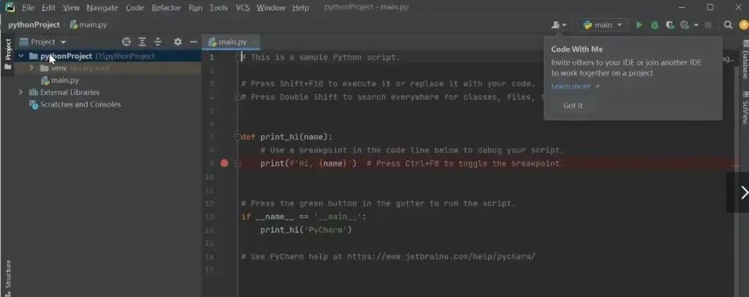
Task: Click Collapse All icon in Project panel
Action: click(x=157, y=42)
